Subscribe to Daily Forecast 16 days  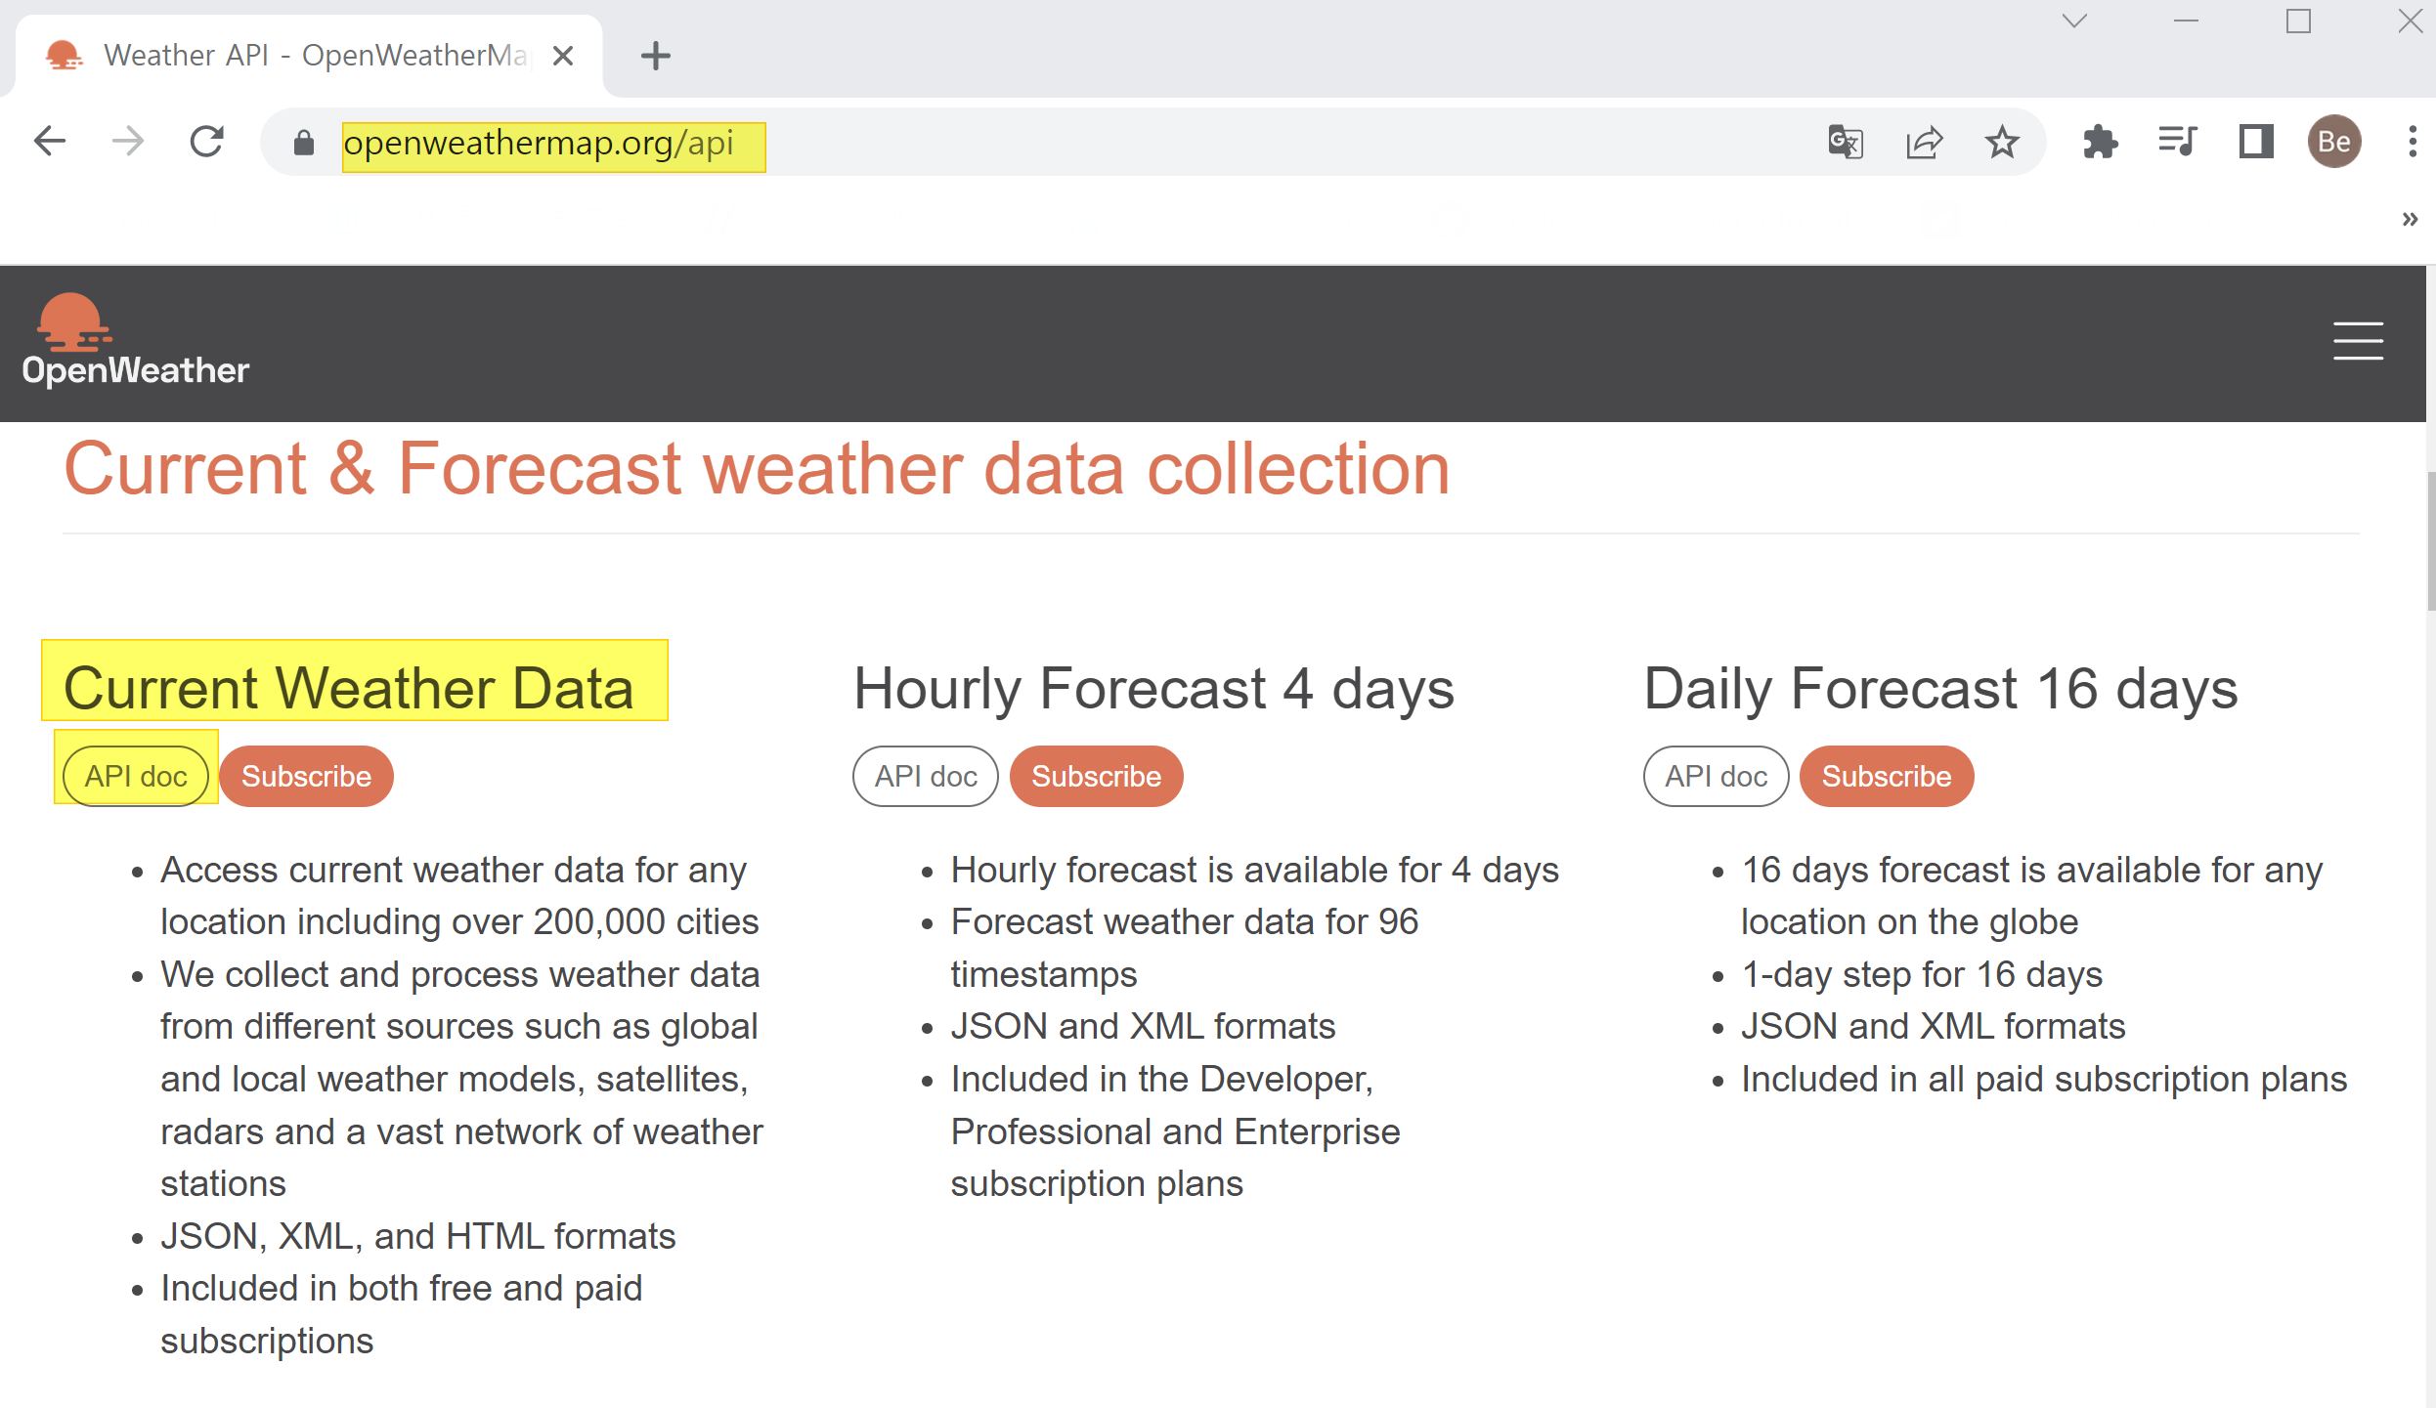[1887, 776]
